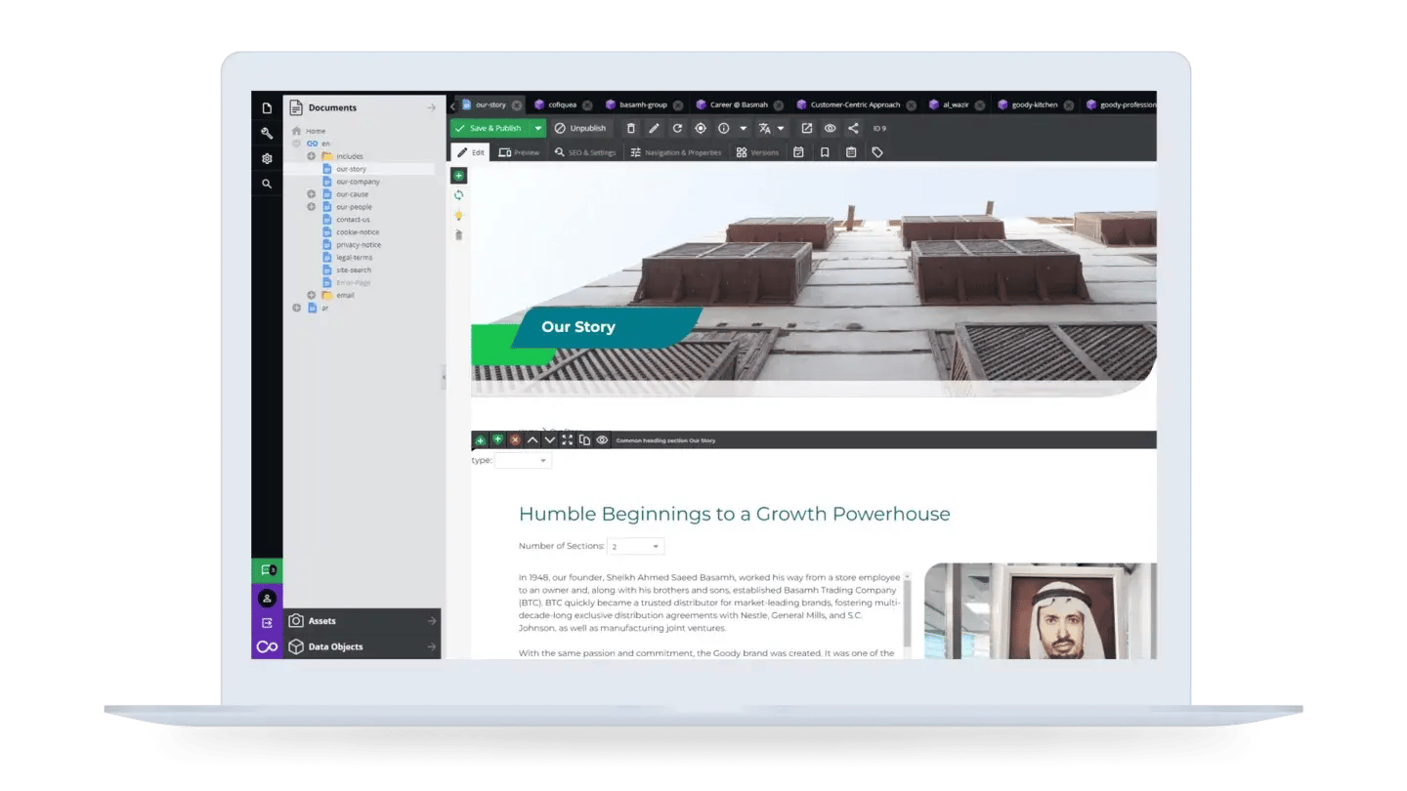The height and width of the screenshot is (791, 1407).
Task: Click the Pimcore infinity logo icon
Action: click(x=267, y=646)
